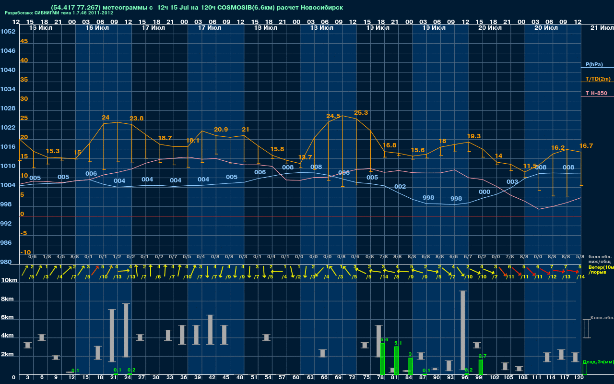Click forecast hour 96 on bottom axis
Viewport: 614px width, 384px height.
coord(465,378)
